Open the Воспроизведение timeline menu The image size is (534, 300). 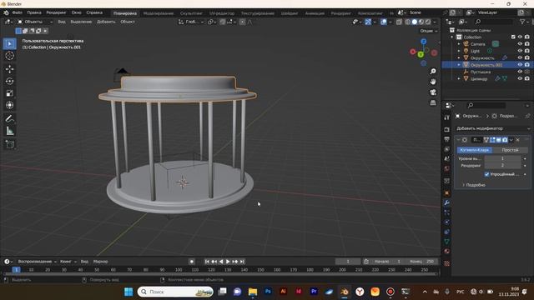click(x=37, y=262)
